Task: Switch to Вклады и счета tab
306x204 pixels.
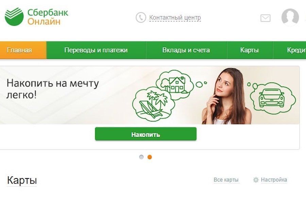Action: [x=186, y=50]
